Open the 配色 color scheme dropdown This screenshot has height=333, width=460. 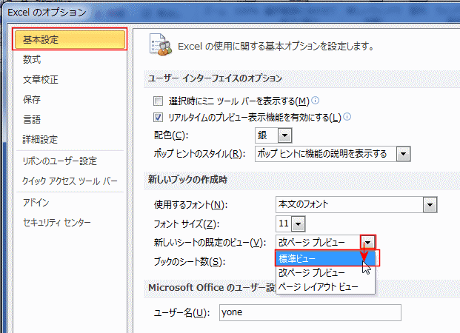click(284, 135)
